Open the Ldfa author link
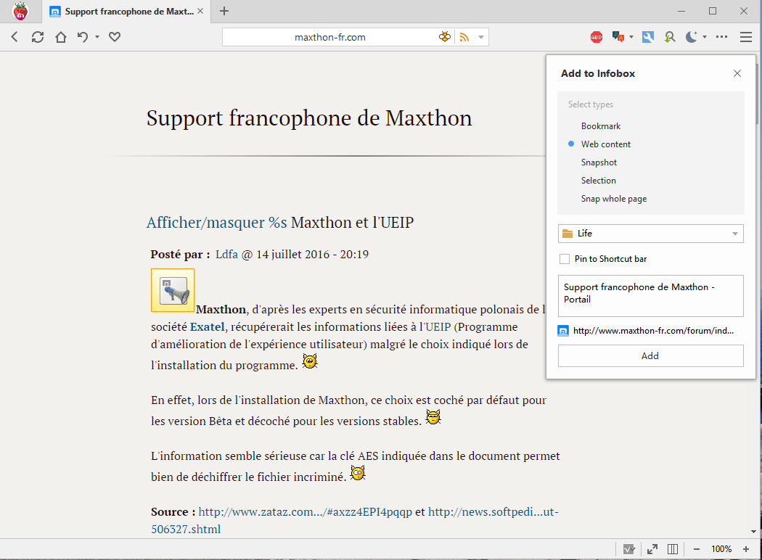Screen dimensions: 762x560 pyautogui.click(x=226, y=255)
